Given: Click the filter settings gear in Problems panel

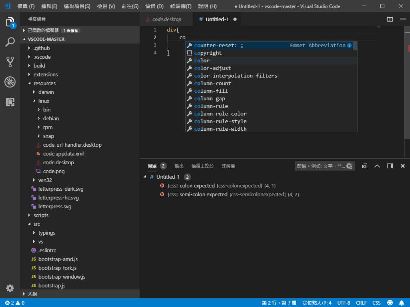Looking at the screenshot, I should point(349,166).
